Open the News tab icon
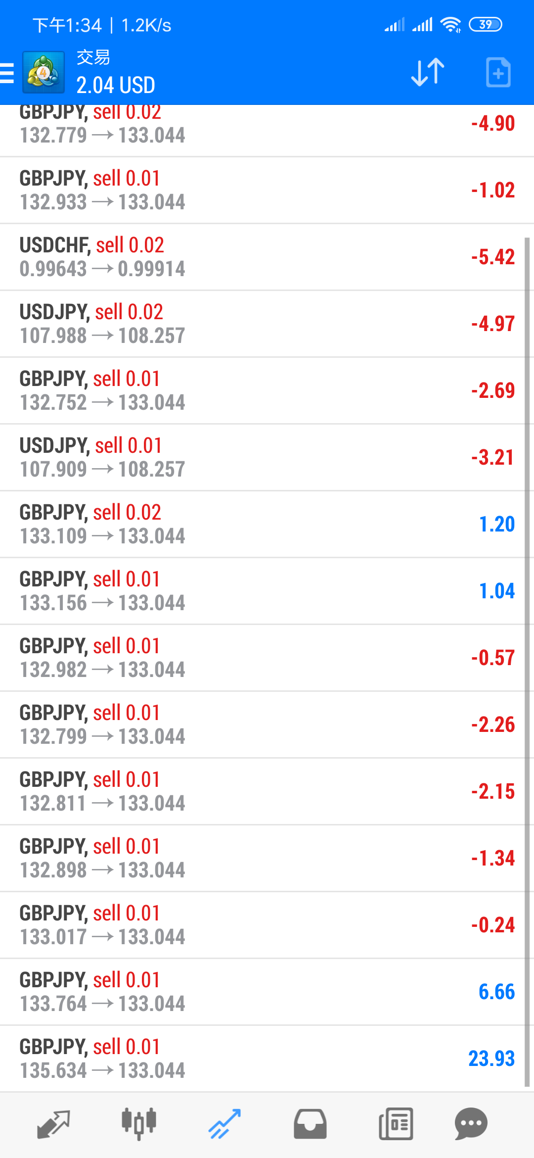 396,1124
